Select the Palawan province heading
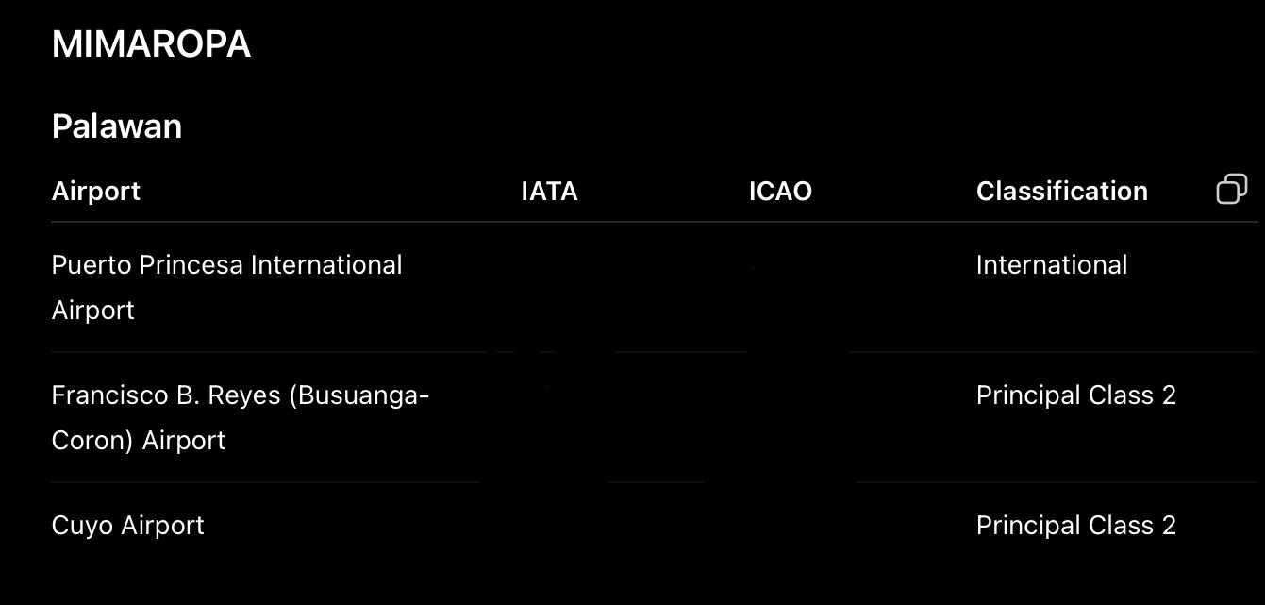Viewport: 1265px width, 605px height. point(117,126)
